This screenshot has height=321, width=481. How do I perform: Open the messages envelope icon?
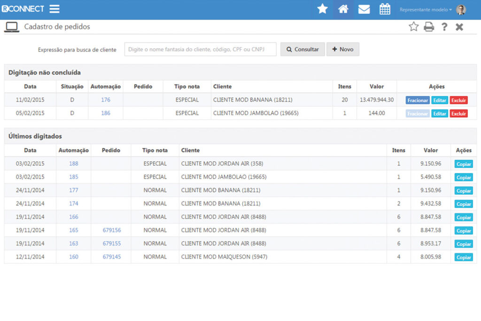click(x=364, y=9)
